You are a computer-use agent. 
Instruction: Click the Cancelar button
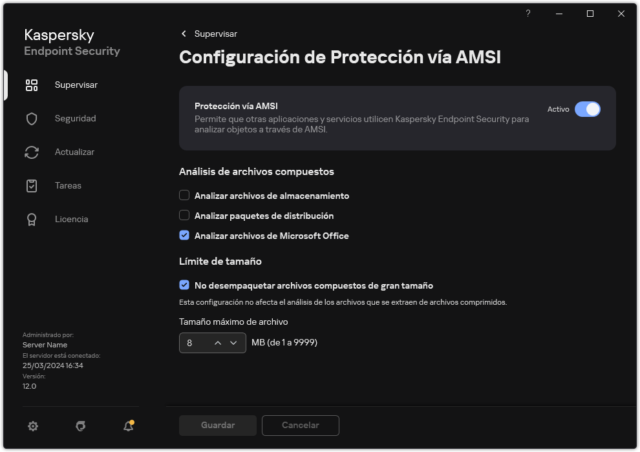coord(300,425)
